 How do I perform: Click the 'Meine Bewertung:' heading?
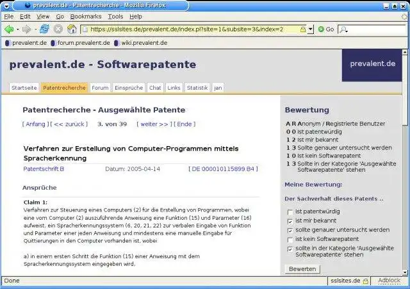tap(313, 185)
